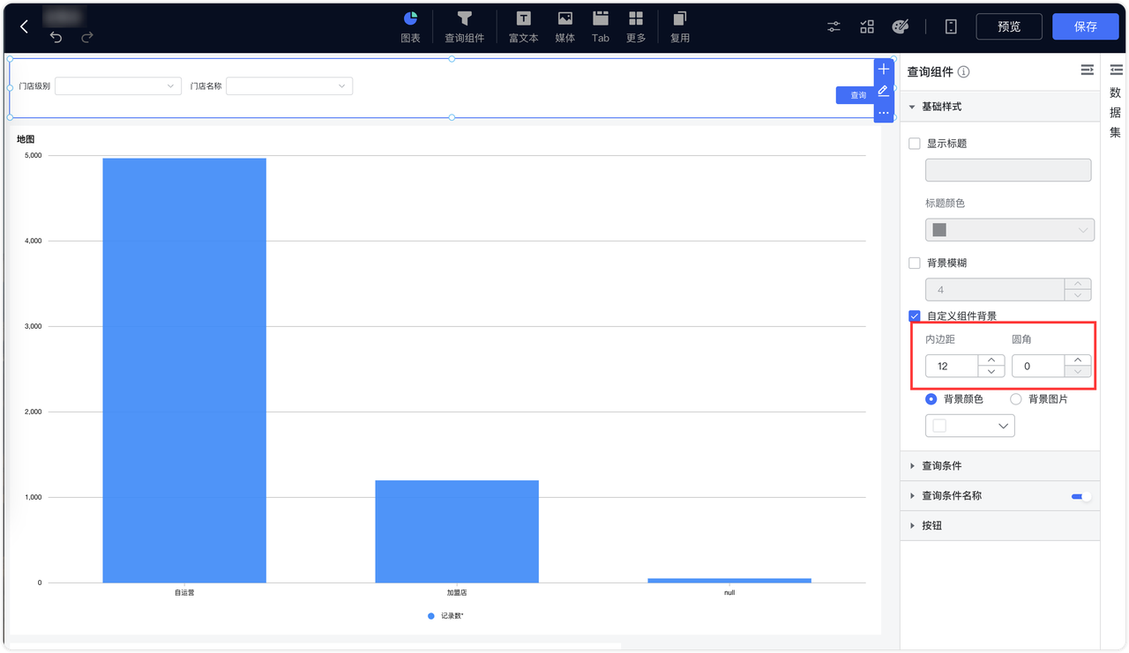Add a 媒体 media component
This screenshot has width=1129, height=653.
(564, 26)
